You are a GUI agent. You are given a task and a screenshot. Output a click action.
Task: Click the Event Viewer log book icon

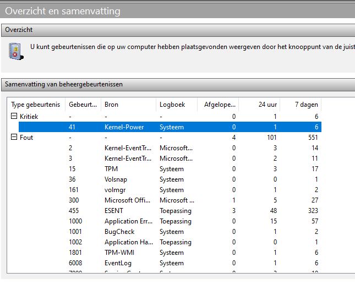coord(16,51)
